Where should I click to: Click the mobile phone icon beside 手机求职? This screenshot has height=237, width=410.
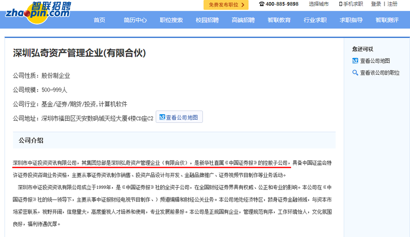340,4
